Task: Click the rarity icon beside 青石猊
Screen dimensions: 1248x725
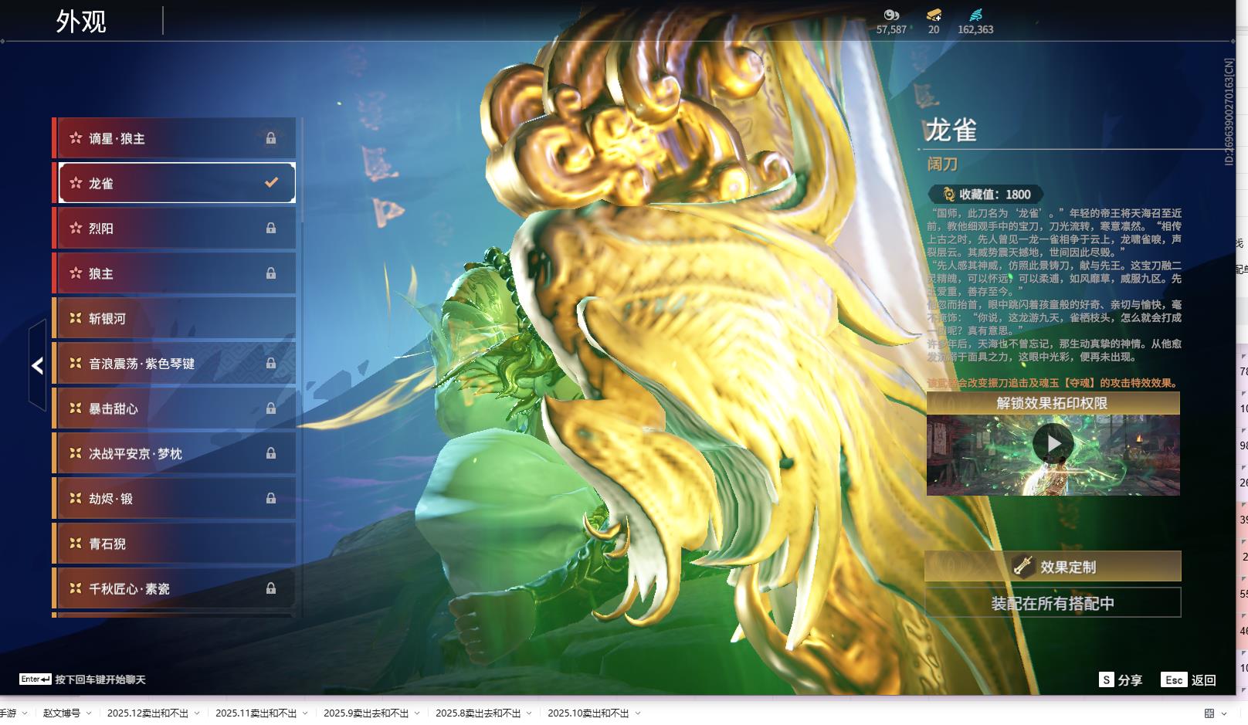Action: coord(76,544)
